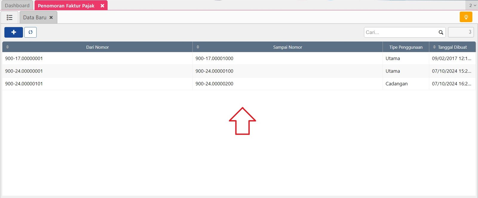This screenshot has width=478, height=198.
Task: Select row starting 900-17.00000001
Action: (x=24, y=59)
